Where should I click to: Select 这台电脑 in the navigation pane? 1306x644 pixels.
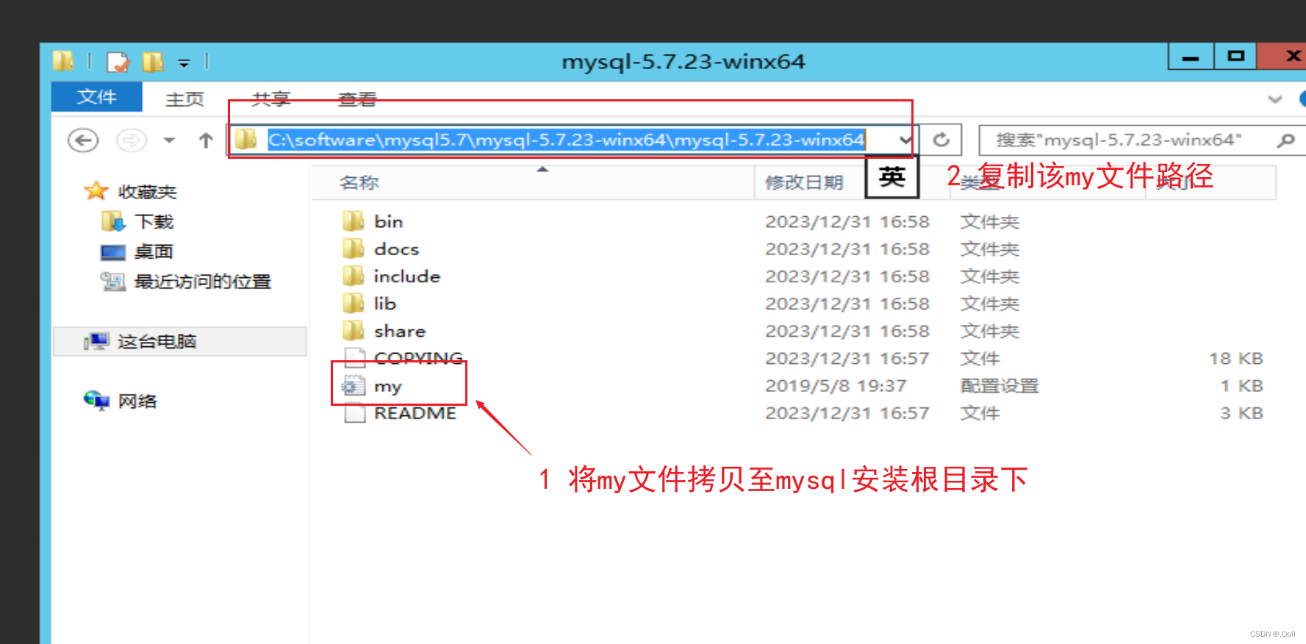click(x=157, y=342)
